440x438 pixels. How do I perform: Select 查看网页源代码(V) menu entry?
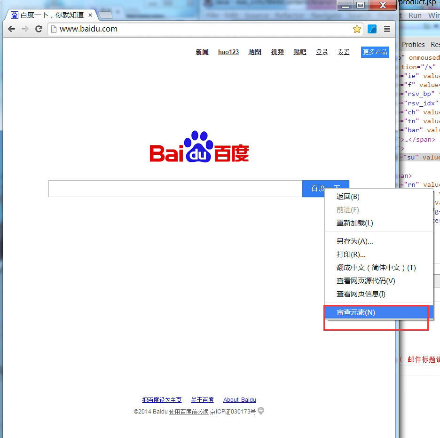[x=379, y=281]
